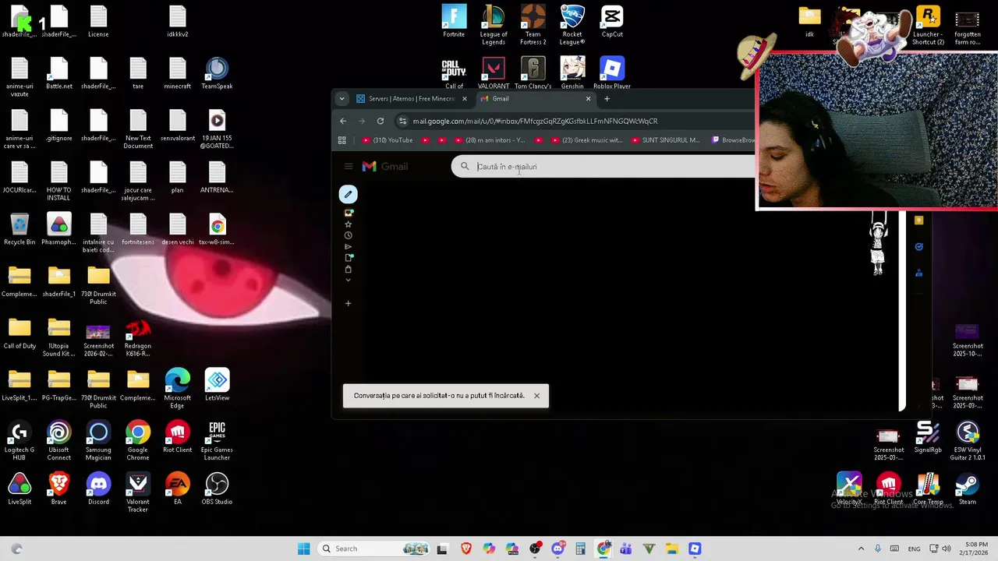The image size is (998, 561).
Task: Reload the Gmail page
Action: [380, 121]
